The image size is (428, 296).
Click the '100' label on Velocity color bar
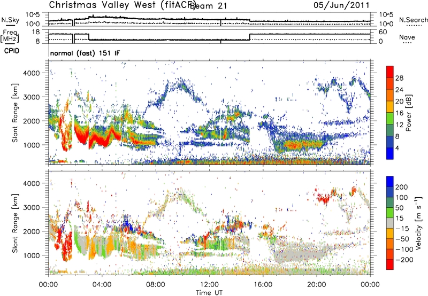402,197
